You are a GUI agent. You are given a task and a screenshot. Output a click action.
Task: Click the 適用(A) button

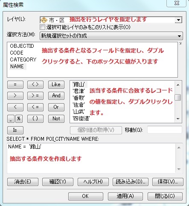coord(125,196)
